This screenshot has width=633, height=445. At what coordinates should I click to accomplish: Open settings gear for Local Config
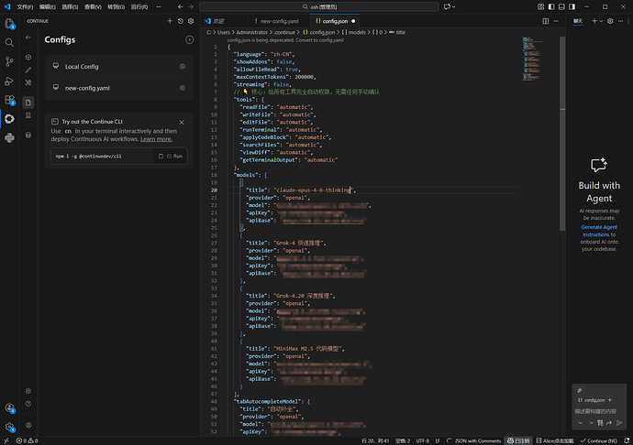(x=183, y=67)
